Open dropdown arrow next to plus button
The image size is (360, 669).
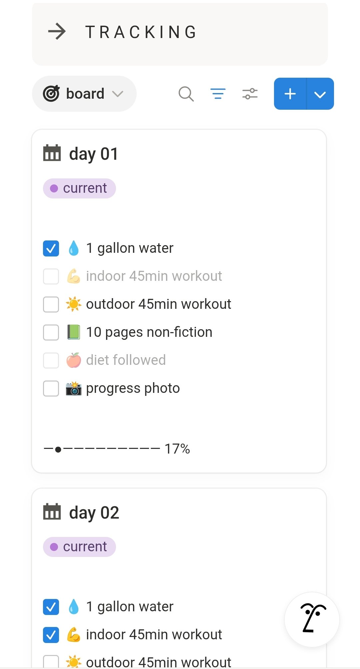[320, 94]
